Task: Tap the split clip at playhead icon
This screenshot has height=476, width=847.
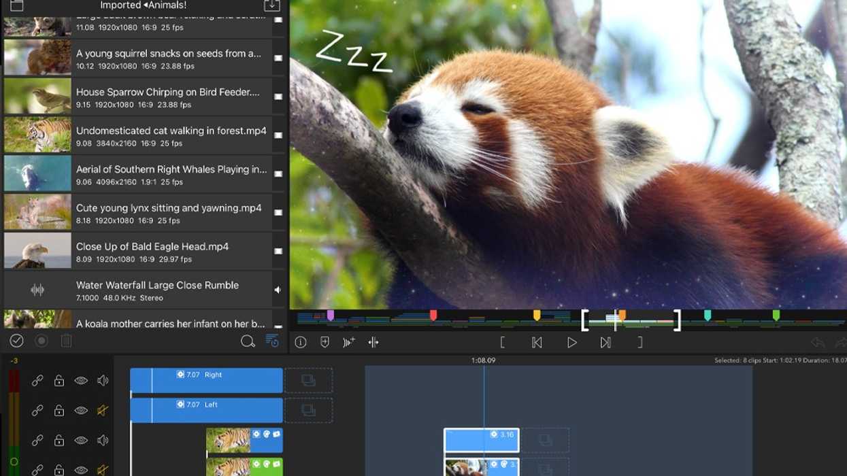Action: pos(373,343)
